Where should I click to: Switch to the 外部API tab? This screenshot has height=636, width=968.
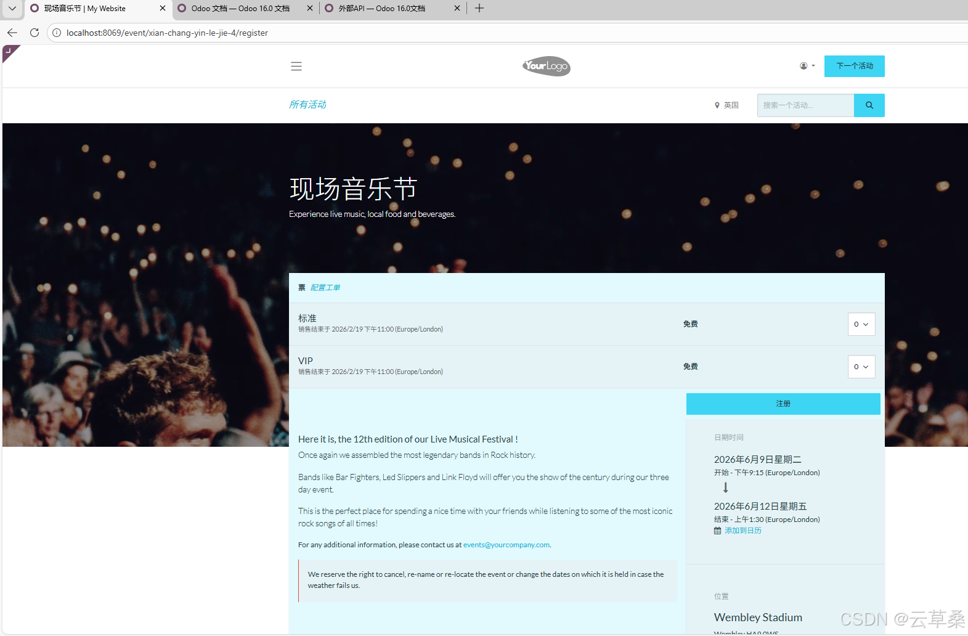(382, 9)
